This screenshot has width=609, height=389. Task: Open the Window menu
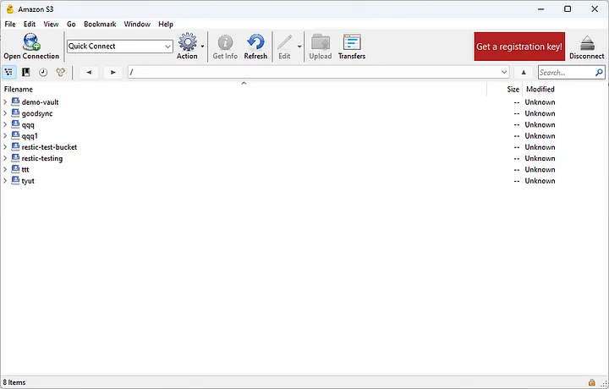[x=137, y=24]
